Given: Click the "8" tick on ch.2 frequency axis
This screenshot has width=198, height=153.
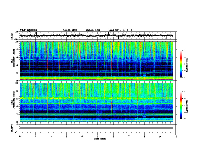Looking at the screenshot, I should pos(17,91).
